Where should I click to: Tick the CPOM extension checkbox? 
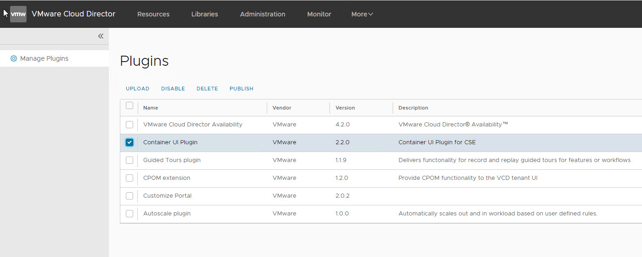(129, 178)
